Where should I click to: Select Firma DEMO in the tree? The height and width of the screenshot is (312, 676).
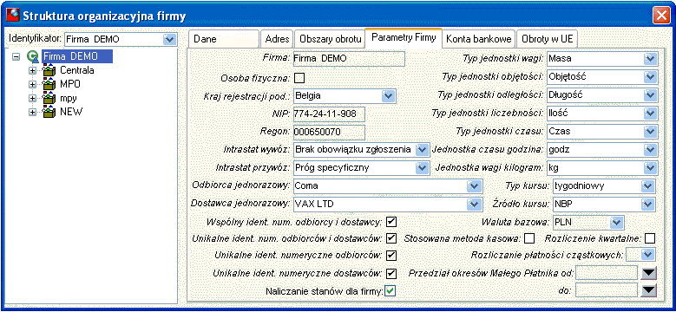point(77,56)
